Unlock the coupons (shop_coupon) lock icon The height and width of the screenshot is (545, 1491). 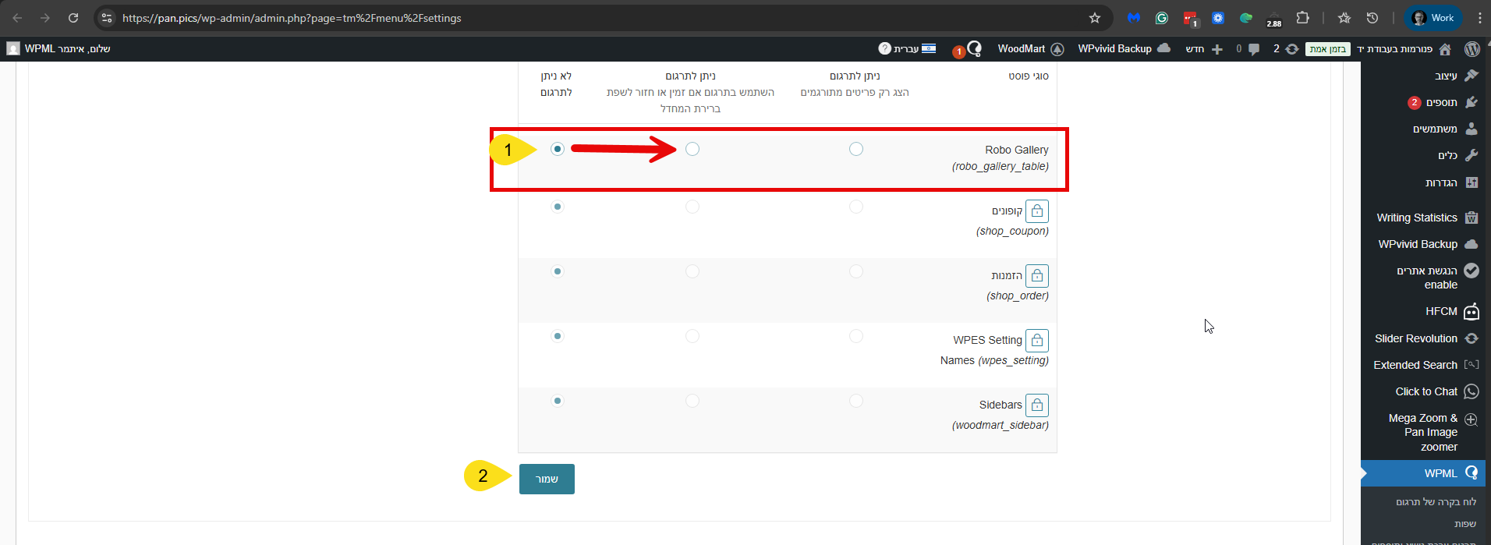point(1037,211)
